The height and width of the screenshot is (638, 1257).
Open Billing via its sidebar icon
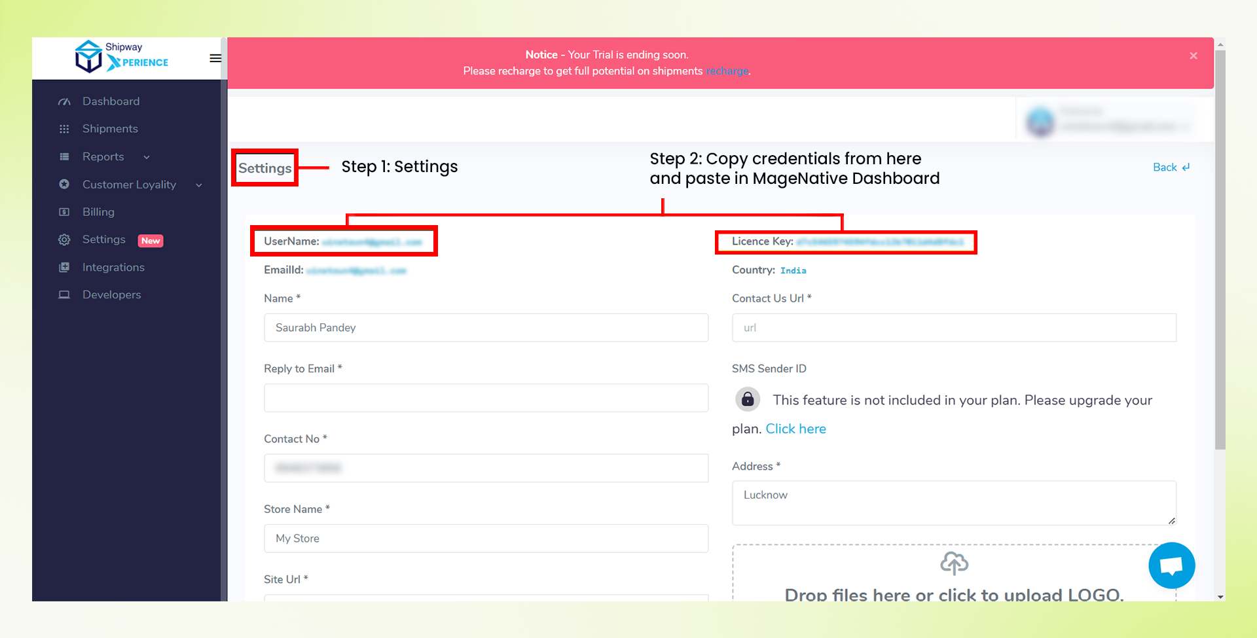tap(64, 212)
